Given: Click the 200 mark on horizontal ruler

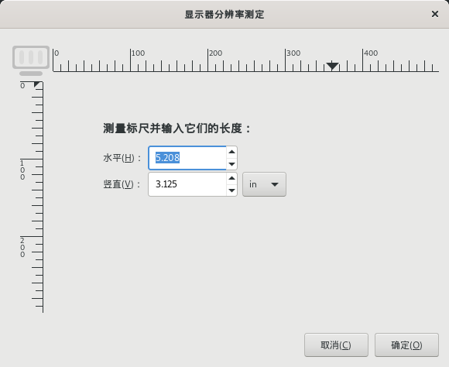Looking at the screenshot, I should [x=215, y=53].
